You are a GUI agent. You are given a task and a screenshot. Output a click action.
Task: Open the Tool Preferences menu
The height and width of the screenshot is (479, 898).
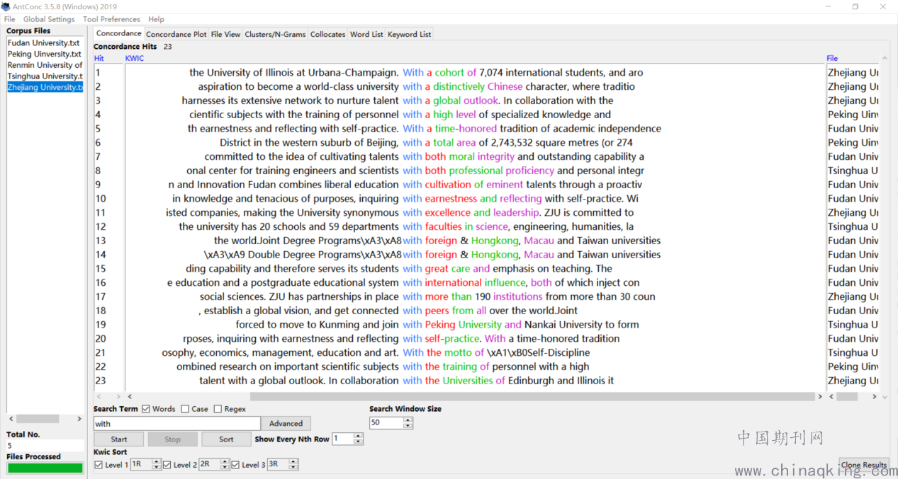coord(111,19)
